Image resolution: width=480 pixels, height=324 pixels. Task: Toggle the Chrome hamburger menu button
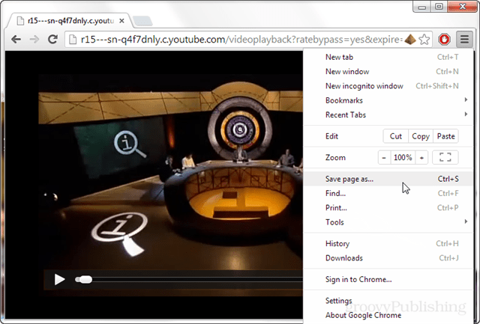464,40
